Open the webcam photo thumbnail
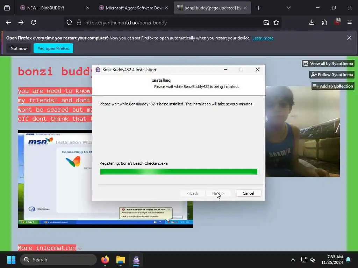 pos(302,132)
